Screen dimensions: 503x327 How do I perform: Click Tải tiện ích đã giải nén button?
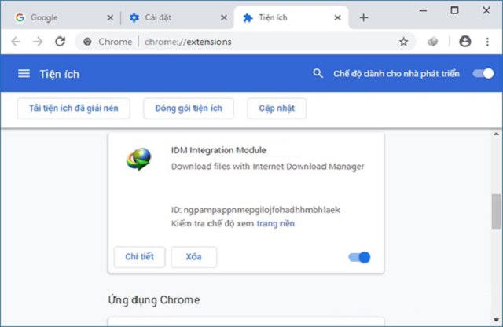click(73, 108)
